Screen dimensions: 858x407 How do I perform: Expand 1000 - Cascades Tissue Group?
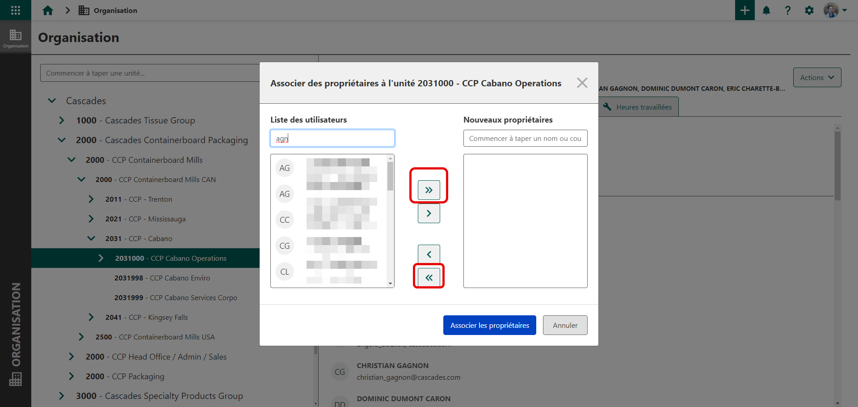(x=62, y=120)
